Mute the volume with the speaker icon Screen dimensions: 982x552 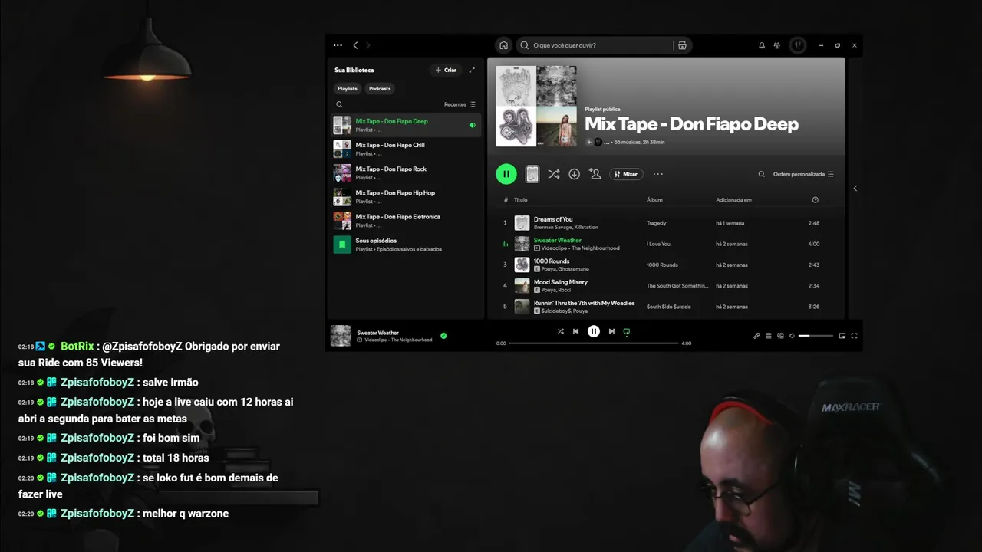[792, 336]
